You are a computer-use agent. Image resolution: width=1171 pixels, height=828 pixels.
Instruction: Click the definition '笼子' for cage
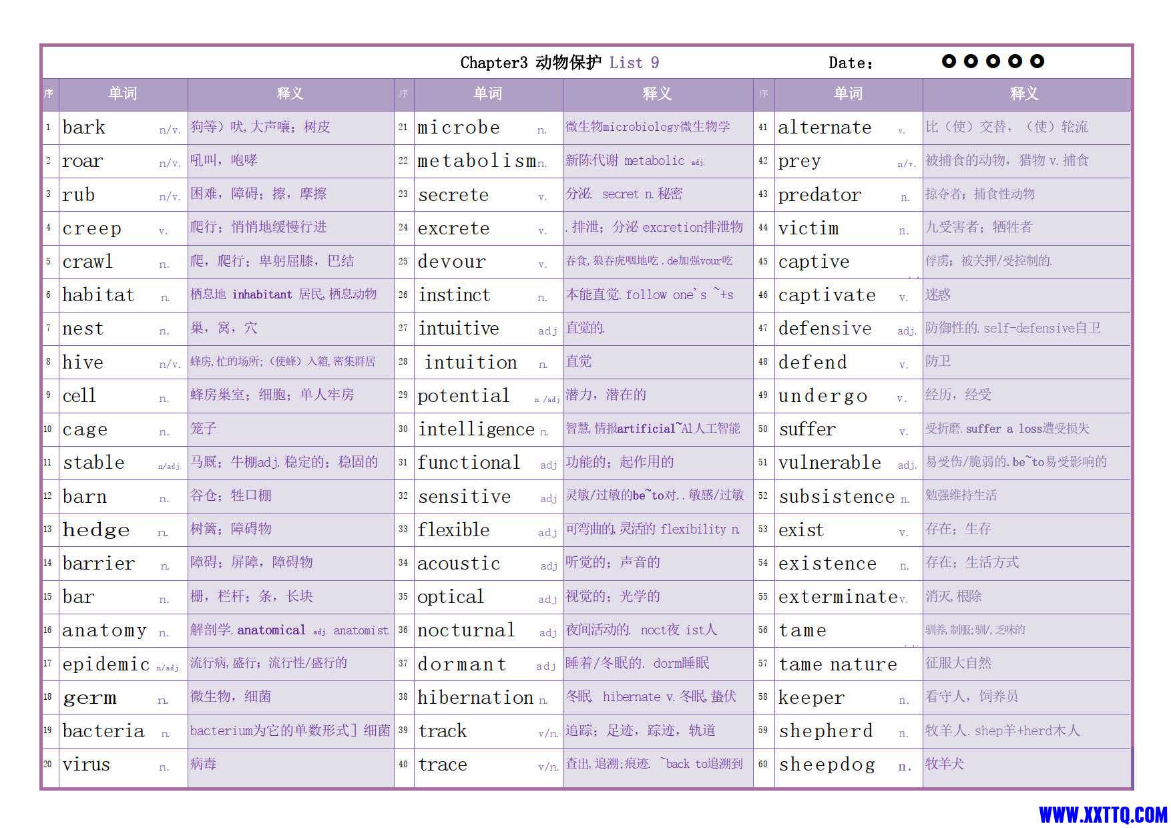tap(203, 428)
